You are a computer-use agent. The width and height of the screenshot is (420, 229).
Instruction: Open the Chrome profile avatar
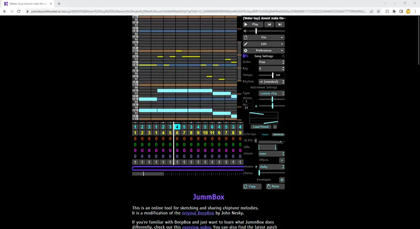(408, 12)
